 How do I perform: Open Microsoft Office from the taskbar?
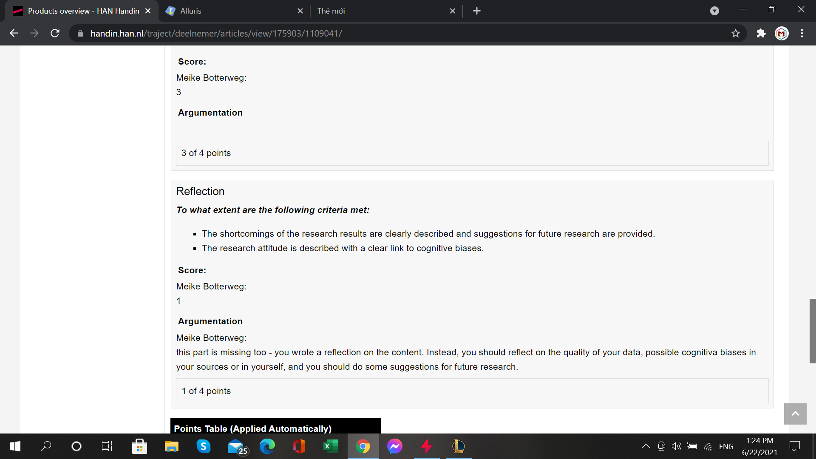click(x=299, y=446)
